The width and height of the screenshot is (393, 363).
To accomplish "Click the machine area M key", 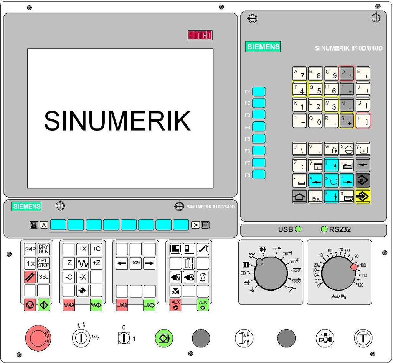I will click(x=34, y=225).
